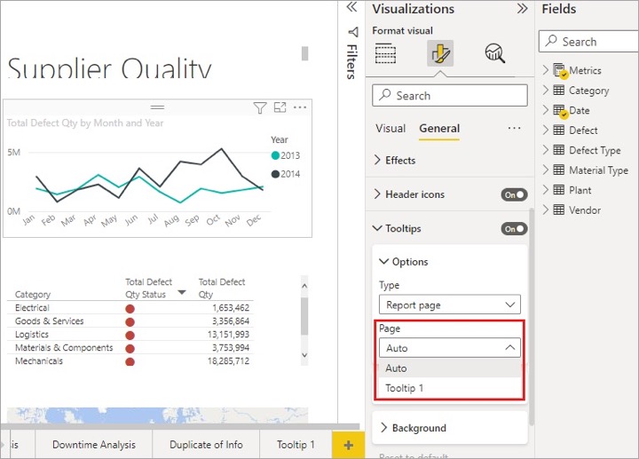Switch to the General formatting tab

click(x=439, y=129)
